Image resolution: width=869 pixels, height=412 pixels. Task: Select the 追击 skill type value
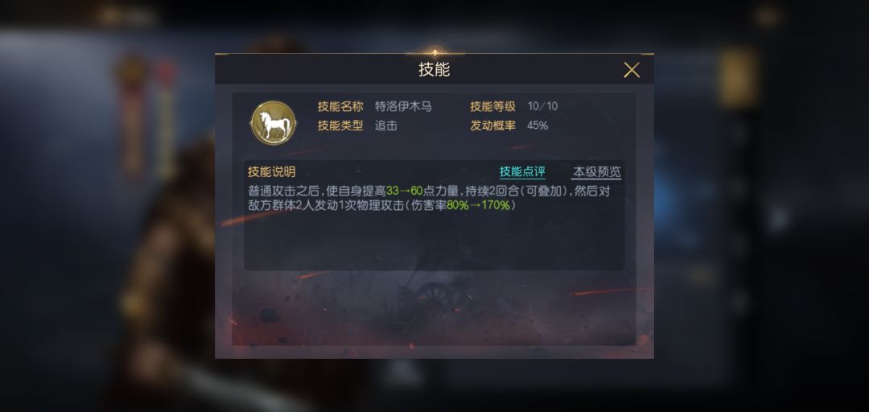[x=385, y=126]
